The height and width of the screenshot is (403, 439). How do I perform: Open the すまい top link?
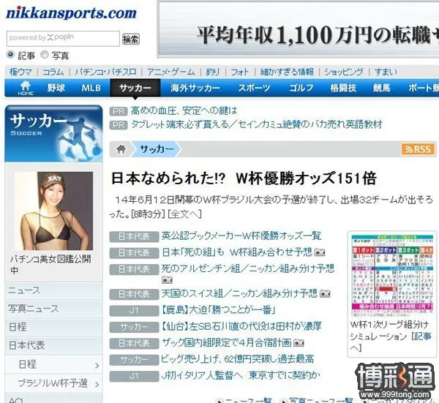[x=386, y=72]
